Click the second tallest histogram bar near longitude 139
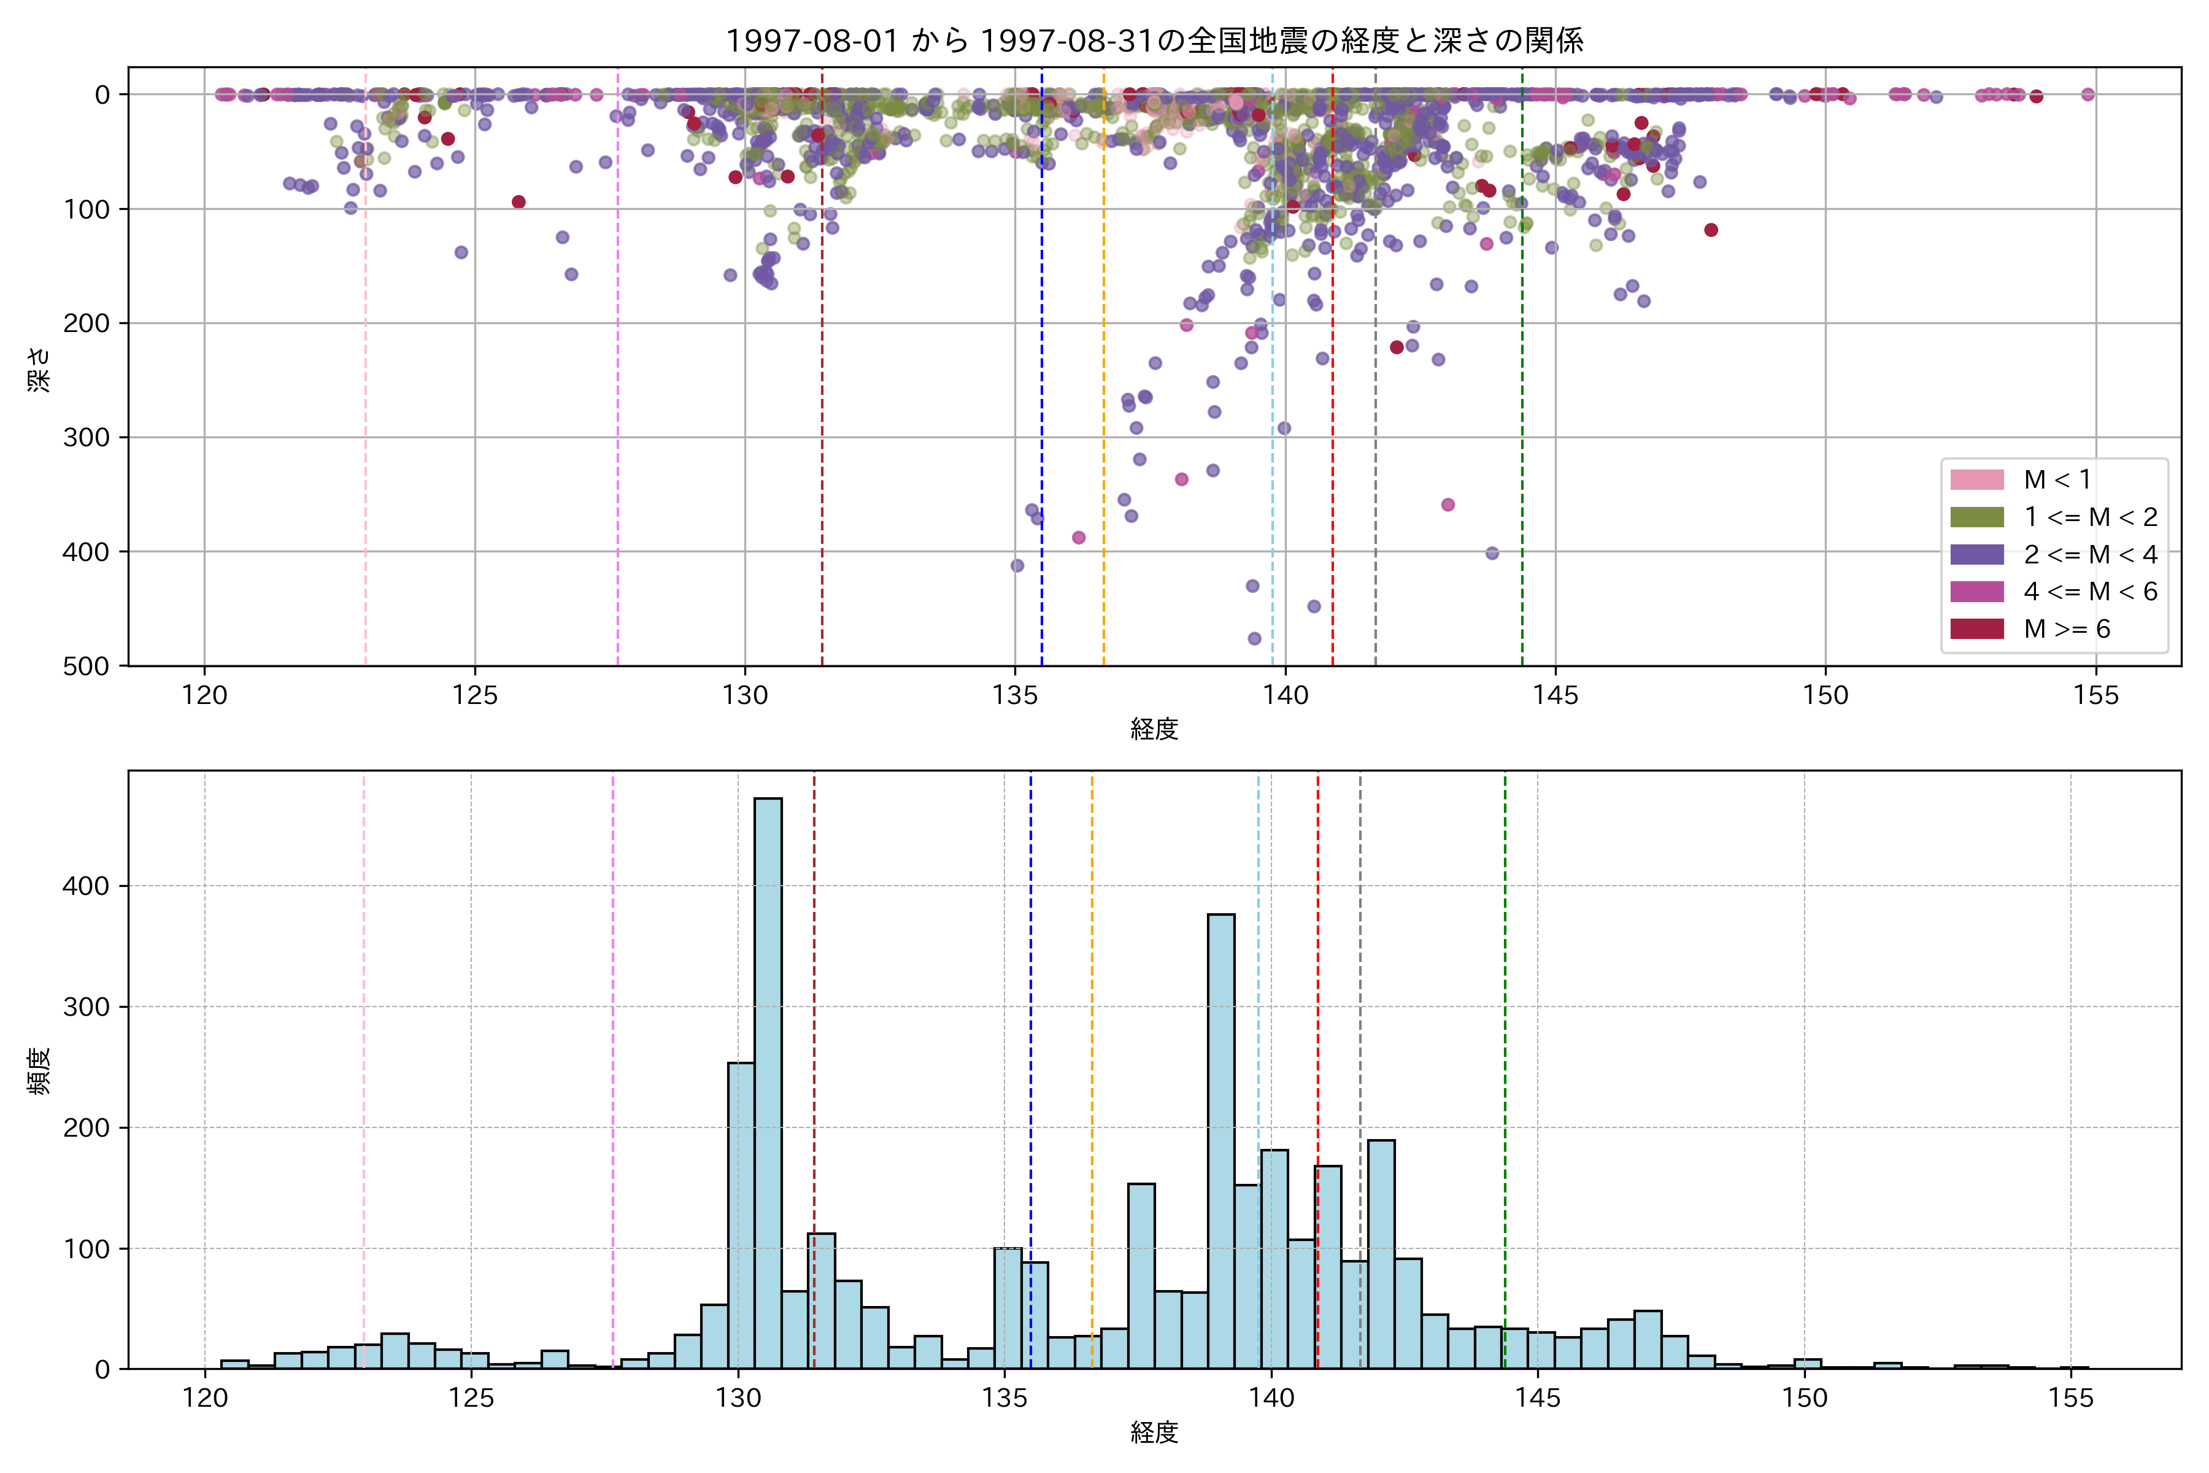 [x=1221, y=1142]
